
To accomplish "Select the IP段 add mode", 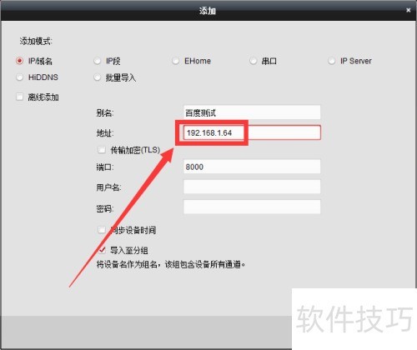I will pyautogui.click(x=98, y=61).
